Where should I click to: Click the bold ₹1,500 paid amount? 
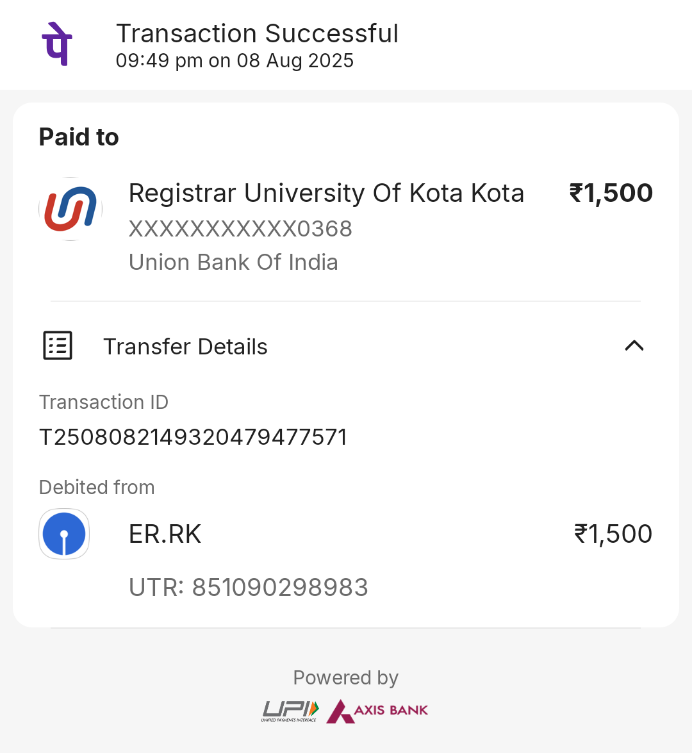tap(611, 193)
